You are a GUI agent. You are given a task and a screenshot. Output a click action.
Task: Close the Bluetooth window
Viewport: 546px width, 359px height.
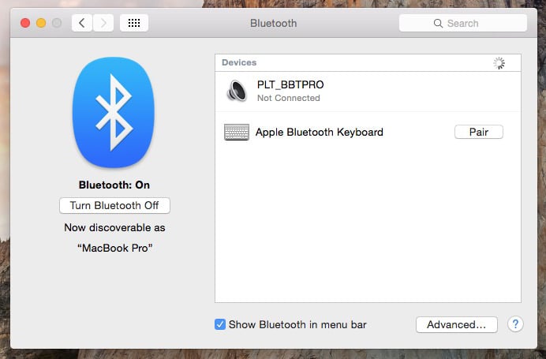(25, 23)
